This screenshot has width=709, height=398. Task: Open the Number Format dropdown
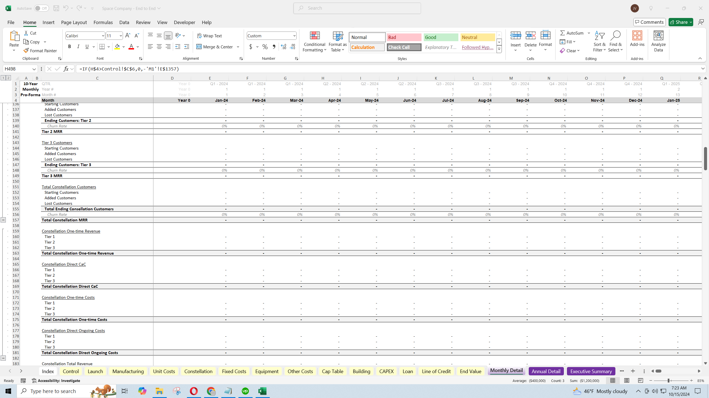pyautogui.click(x=294, y=36)
